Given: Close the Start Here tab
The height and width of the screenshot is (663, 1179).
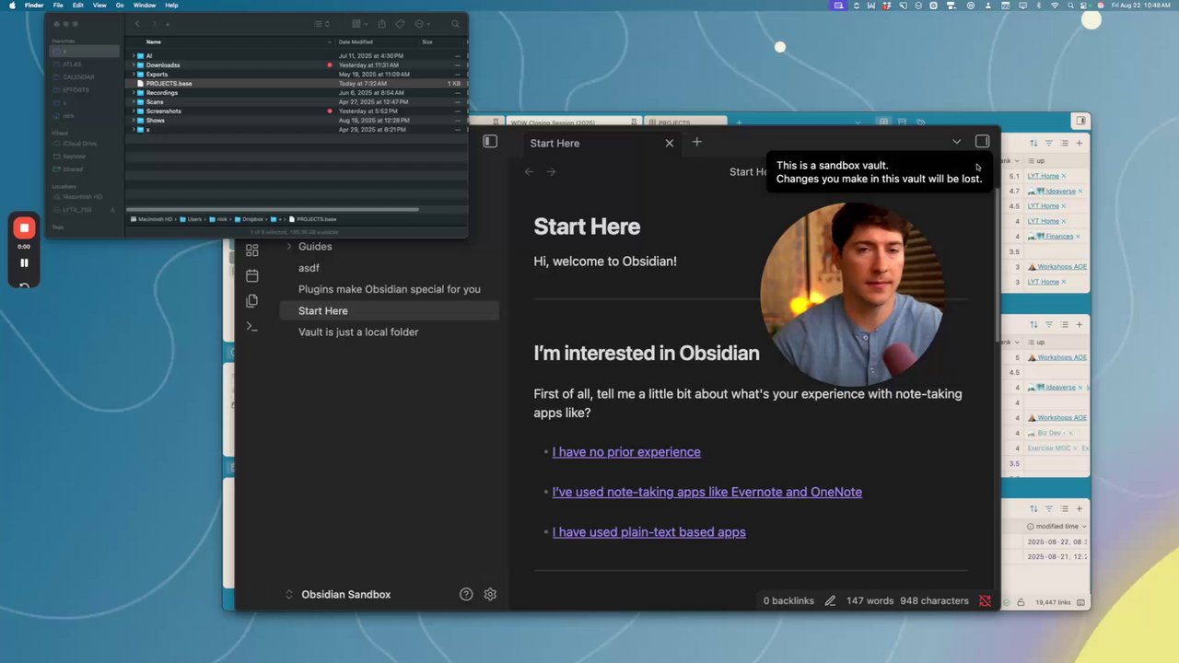Looking at the screenshot, I should [670, 143].
